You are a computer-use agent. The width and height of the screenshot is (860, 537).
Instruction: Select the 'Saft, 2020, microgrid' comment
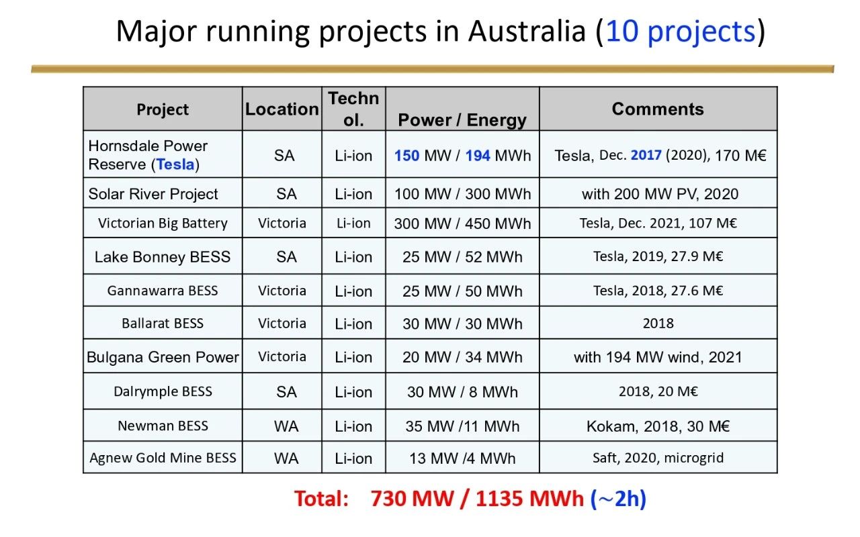coord(658,458)
